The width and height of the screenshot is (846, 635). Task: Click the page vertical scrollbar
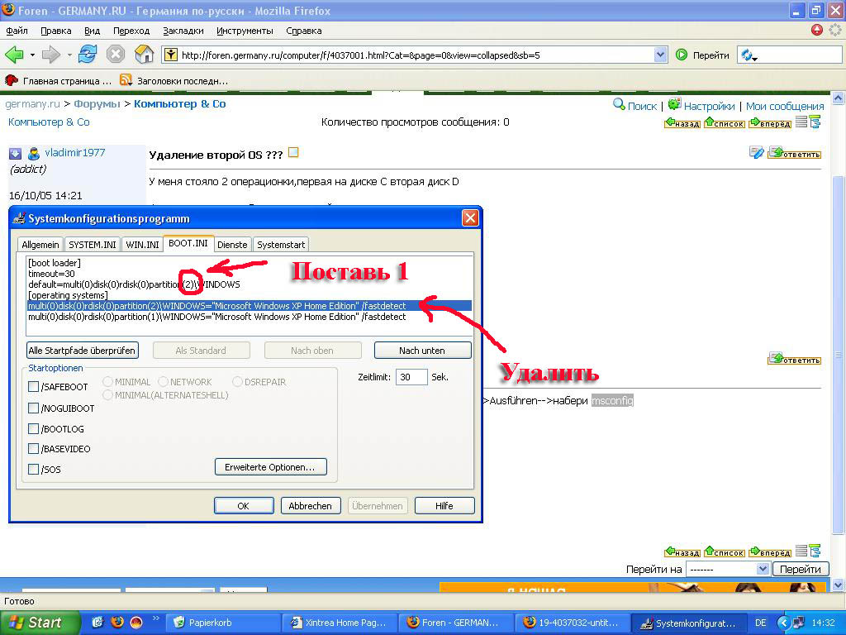(x=838, y=340)
